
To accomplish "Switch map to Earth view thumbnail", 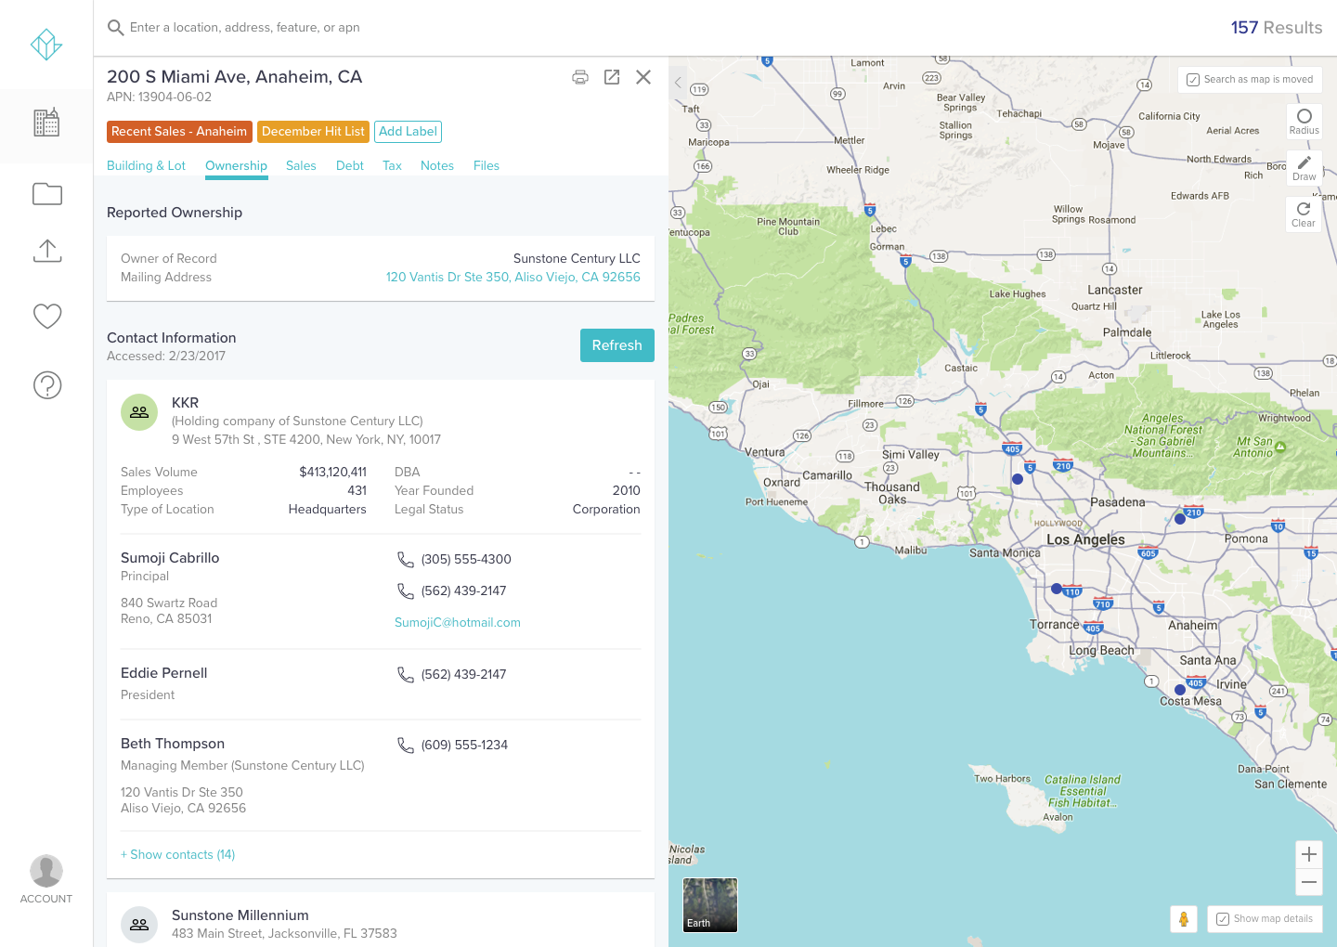I will click(x=710, y=905).
